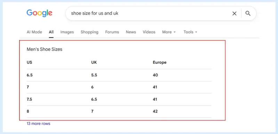This screenshot has width=278, height=134.
Task: Click the 'US' column header
Action: (30, 62)
